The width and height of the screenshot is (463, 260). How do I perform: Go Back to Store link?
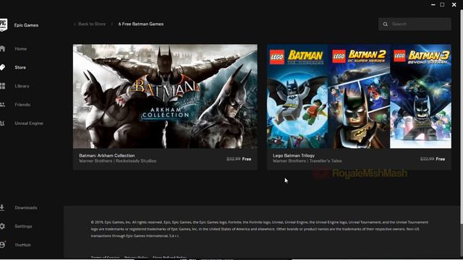pyautogui.click(x=92, y=24)
